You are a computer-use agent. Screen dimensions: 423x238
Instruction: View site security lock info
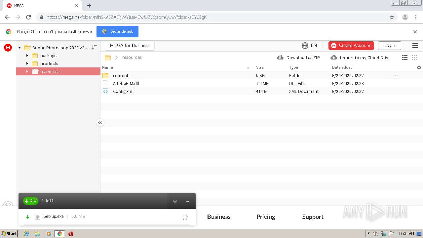[x=42, y=17]
